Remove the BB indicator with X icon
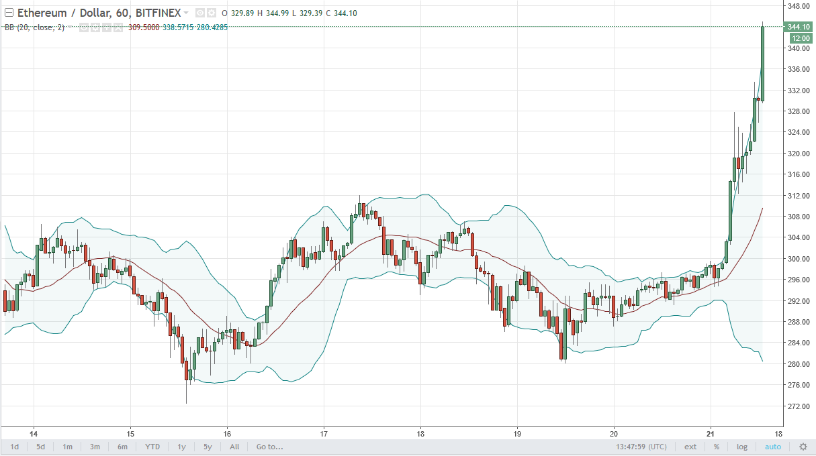 point(118,27)
